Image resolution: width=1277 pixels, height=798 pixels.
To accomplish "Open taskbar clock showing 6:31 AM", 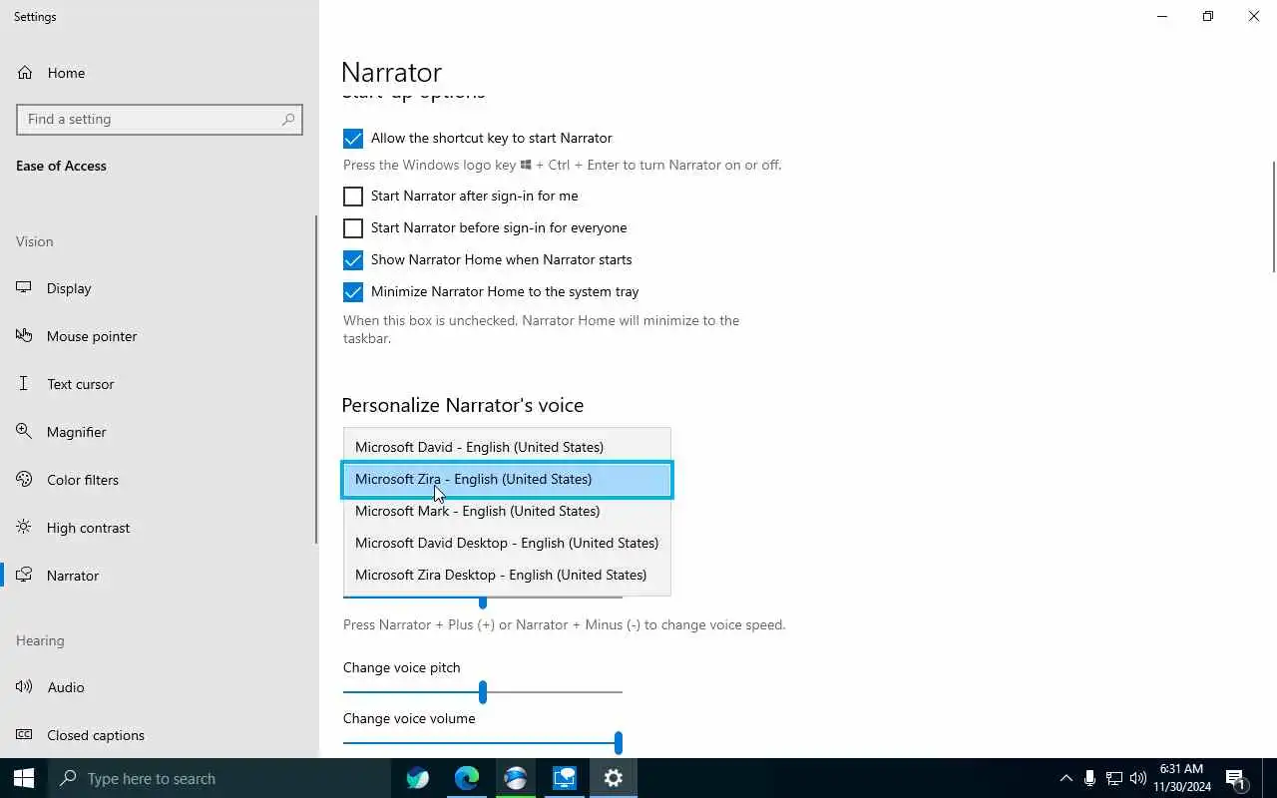I will pyautogui.click(x=1182, y=778).
